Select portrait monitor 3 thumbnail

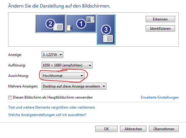(x=106, y=29)
